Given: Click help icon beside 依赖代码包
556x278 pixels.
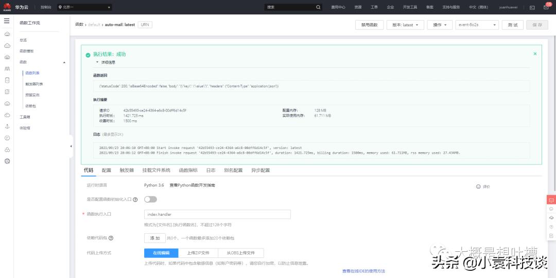Looking at the screenshot, I should pos(111,238).
